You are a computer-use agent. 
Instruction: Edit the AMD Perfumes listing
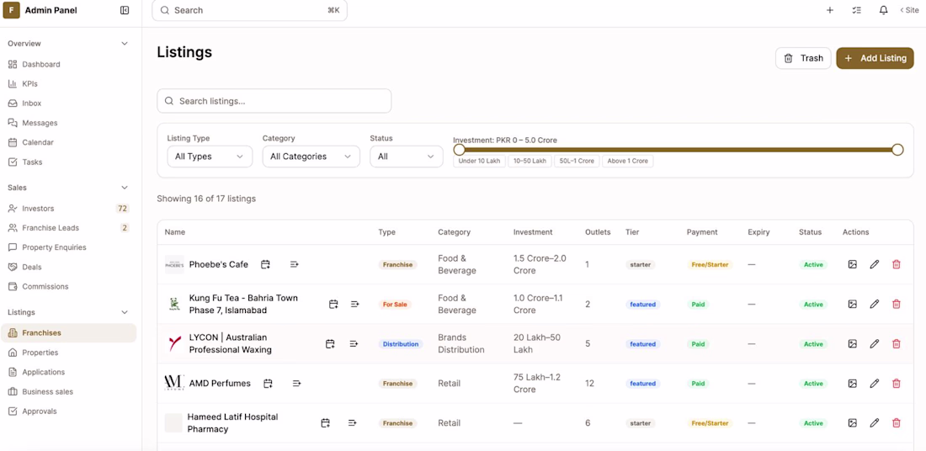click(x=875, y=383)
